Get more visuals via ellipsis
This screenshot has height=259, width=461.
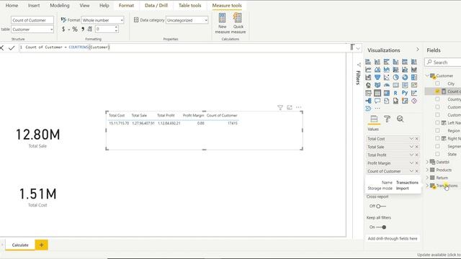[377, 109]
